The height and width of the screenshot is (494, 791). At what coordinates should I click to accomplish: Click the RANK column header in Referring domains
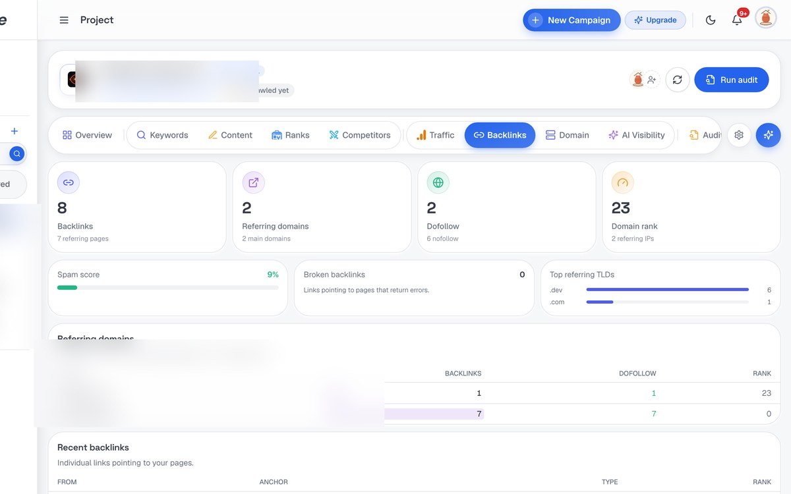click(x=762, y=373)
